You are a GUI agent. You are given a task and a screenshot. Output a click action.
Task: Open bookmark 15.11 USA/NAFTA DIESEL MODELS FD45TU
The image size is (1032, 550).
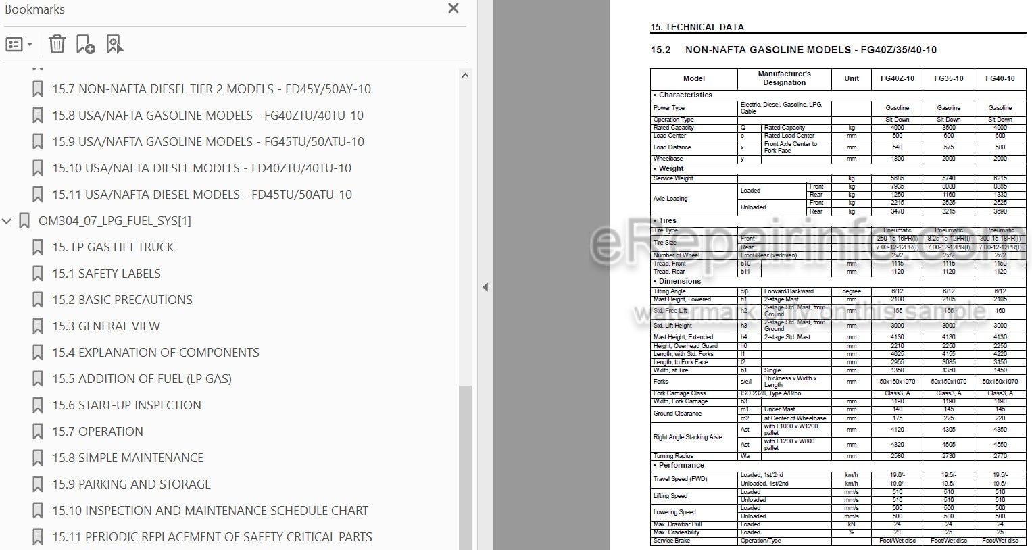coord(202,195)
